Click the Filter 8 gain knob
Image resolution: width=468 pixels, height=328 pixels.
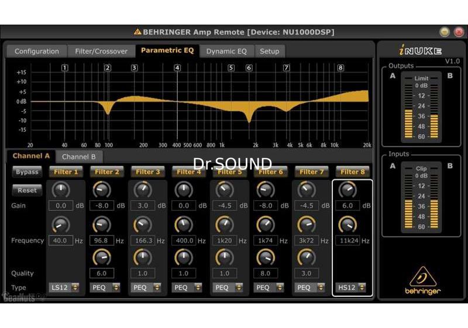pyautogui.click(x=347, y=189)
